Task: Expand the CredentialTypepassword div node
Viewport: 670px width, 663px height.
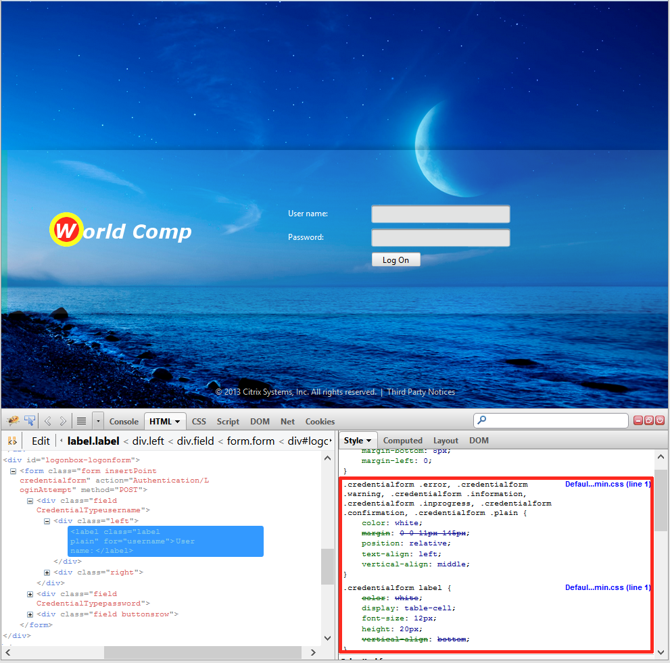Action: click(x=30, y=594)
